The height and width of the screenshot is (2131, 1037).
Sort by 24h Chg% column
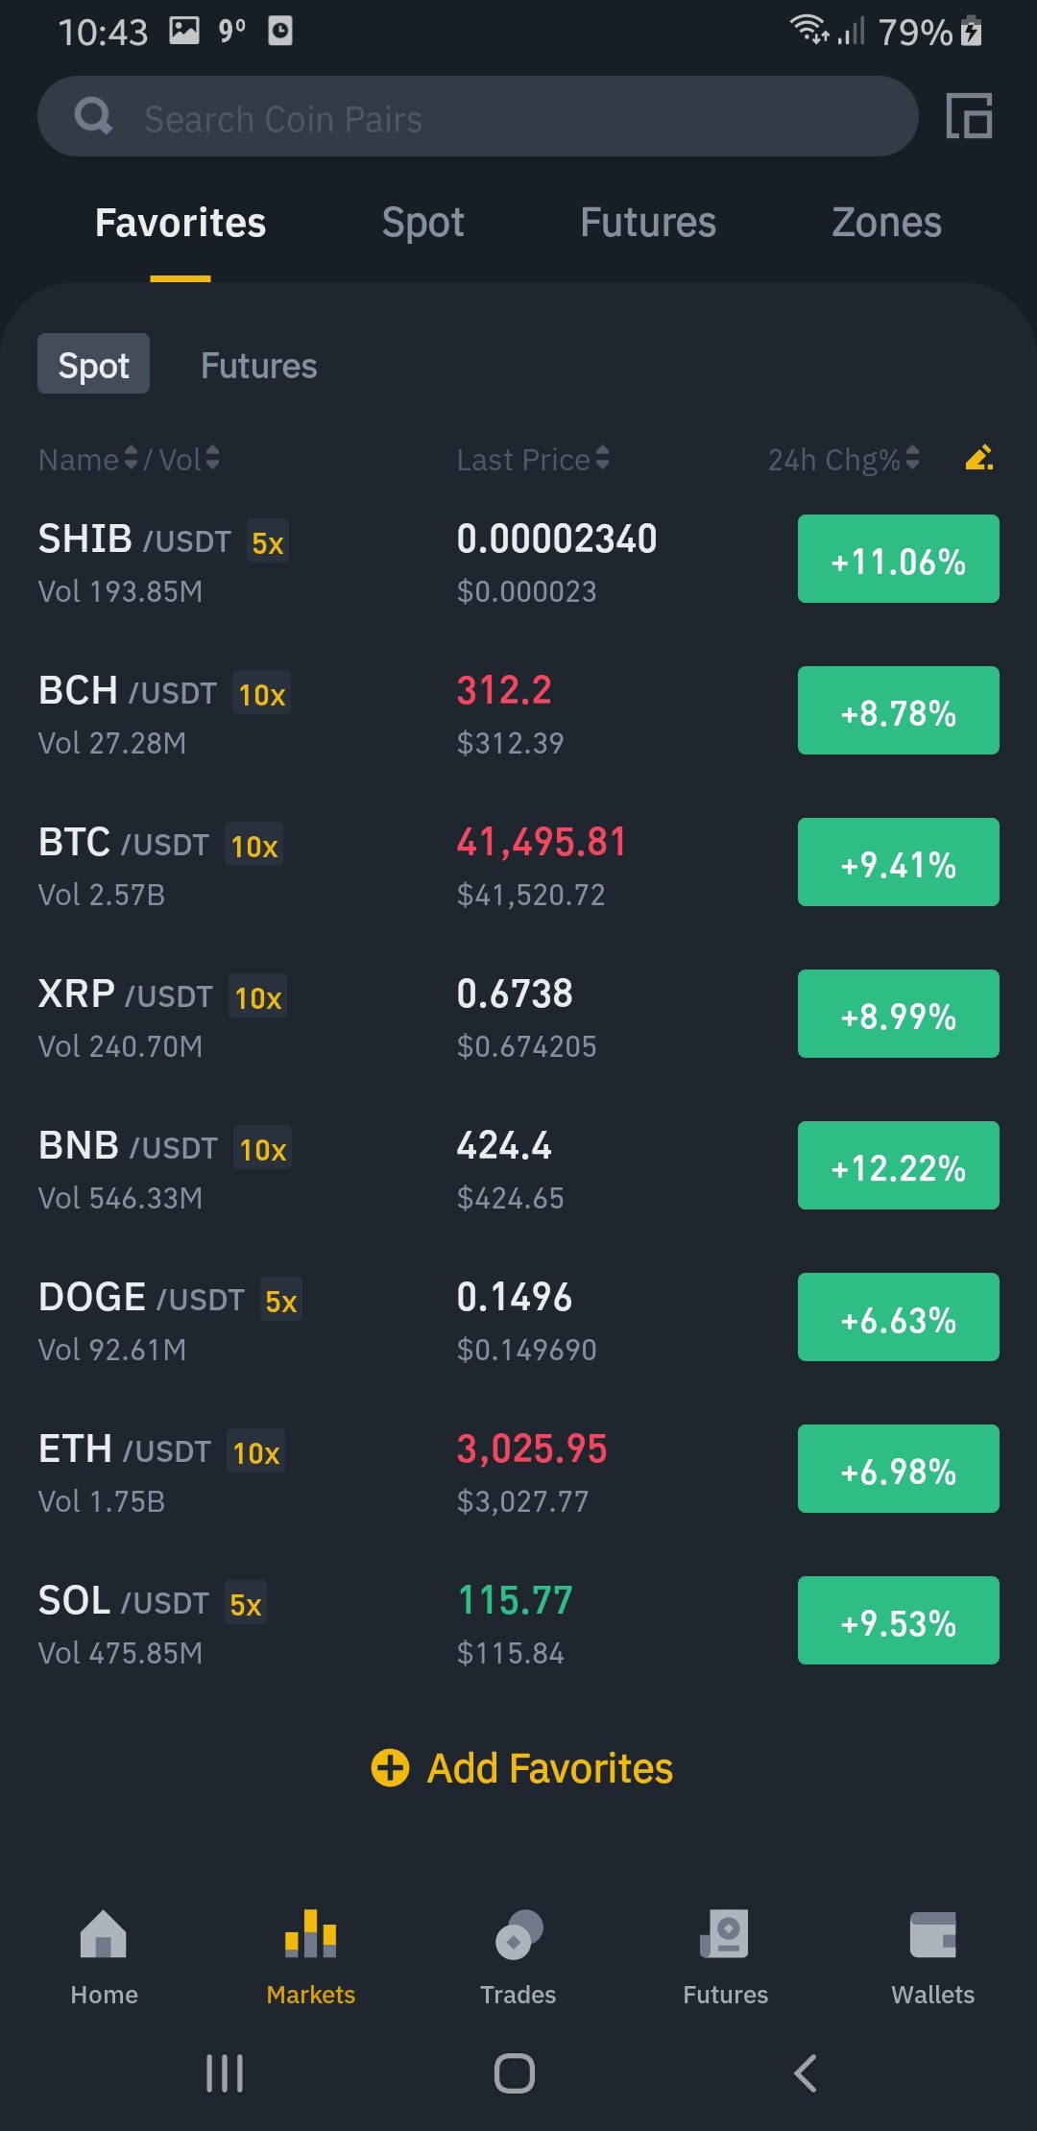click(x=844, y=460)
